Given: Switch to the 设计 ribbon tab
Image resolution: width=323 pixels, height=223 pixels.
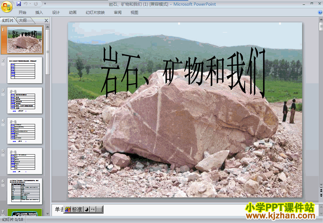Looking at the screenshot, I should click(x=56, y=13).
